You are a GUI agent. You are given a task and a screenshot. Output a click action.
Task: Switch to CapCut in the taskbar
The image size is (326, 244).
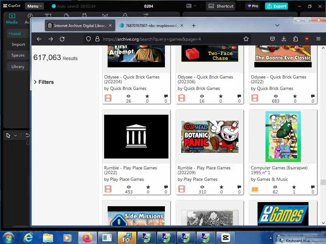point(226,238)
